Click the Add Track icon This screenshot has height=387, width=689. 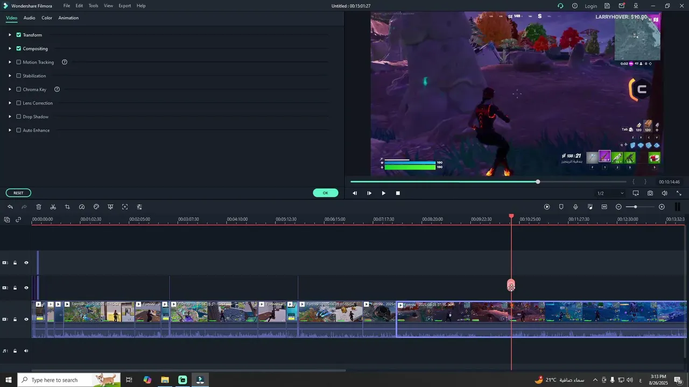pos(7,219)
